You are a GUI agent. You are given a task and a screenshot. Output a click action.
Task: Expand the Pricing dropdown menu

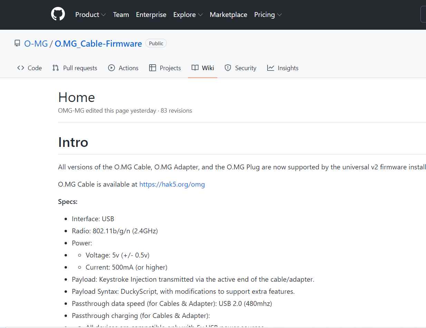(268, 15)
